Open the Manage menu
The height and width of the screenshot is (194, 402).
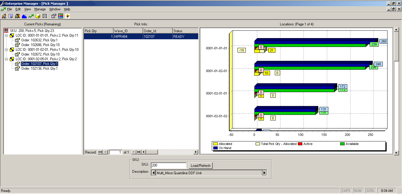click(40, 9)
